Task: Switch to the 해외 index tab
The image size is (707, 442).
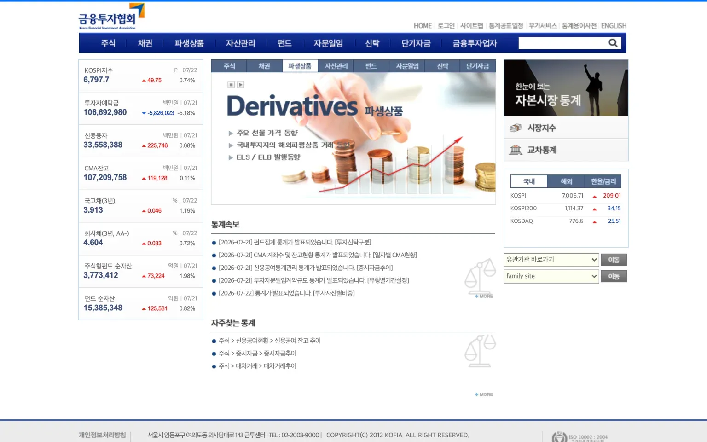Action: pos(566,181)
